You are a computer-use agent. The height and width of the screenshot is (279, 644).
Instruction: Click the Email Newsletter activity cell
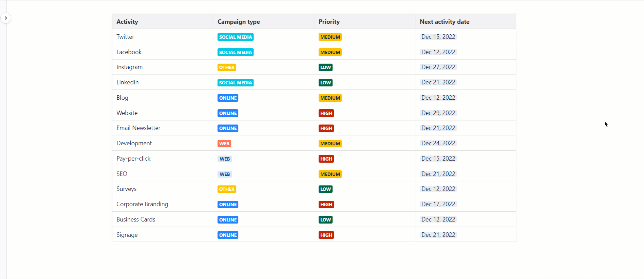pyautogui.click(x=138, y=128)
